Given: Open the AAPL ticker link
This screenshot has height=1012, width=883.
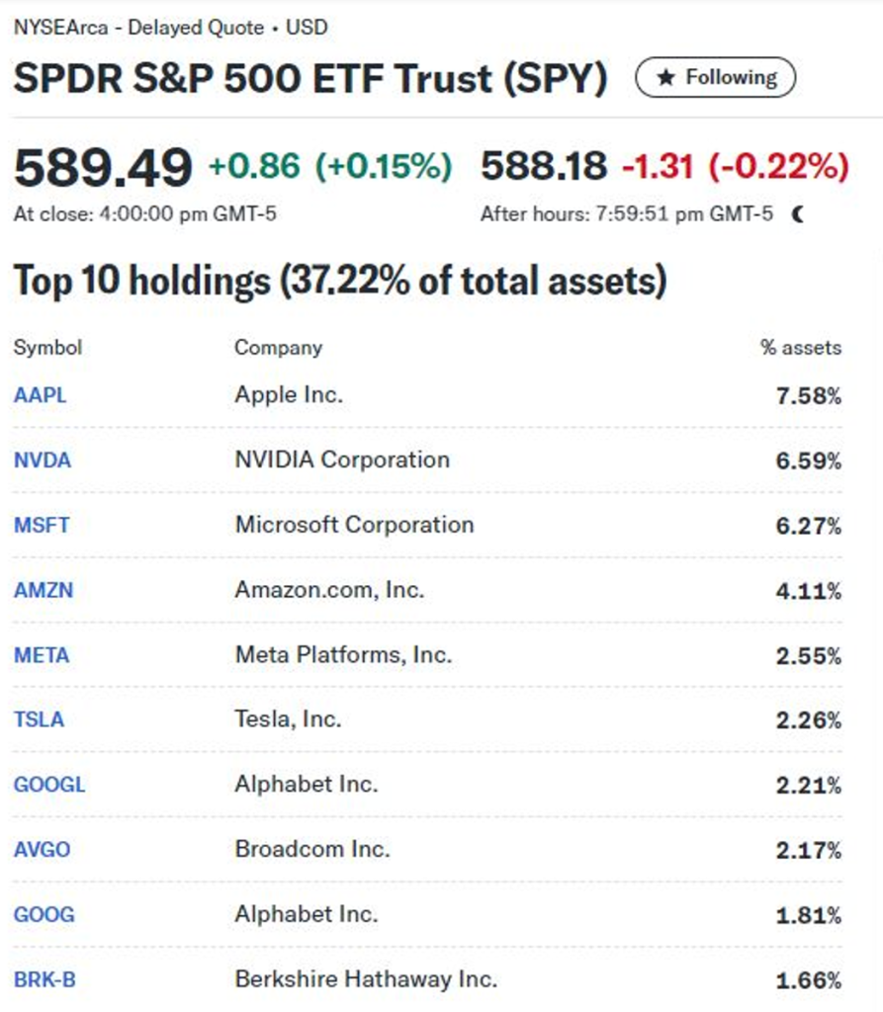Looking at the screenshot, I should click(41, 395).
